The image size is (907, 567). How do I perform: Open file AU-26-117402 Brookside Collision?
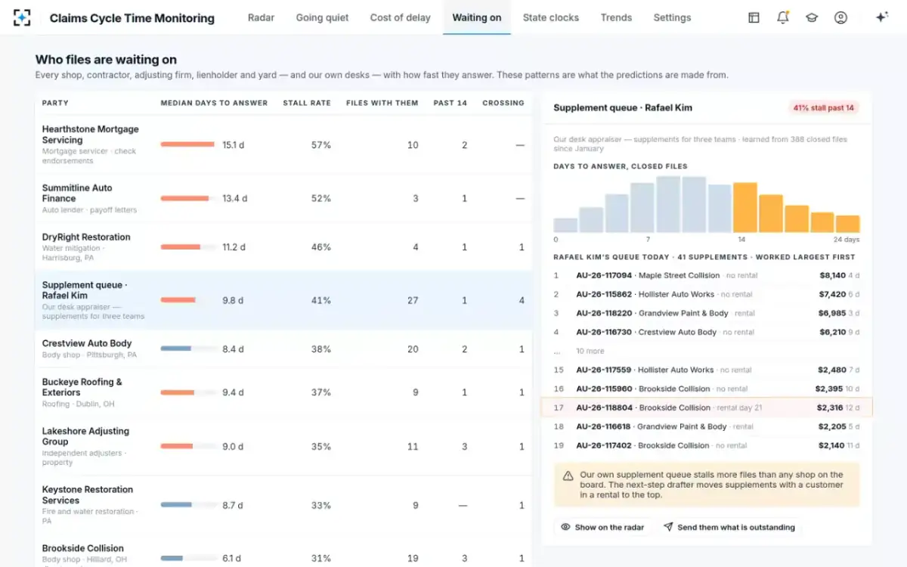(x=707, y=445)
